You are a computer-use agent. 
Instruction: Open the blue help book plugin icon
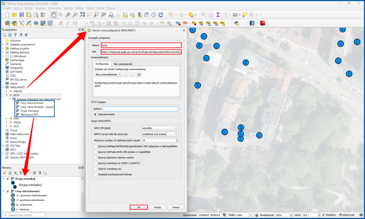[252, 23]
